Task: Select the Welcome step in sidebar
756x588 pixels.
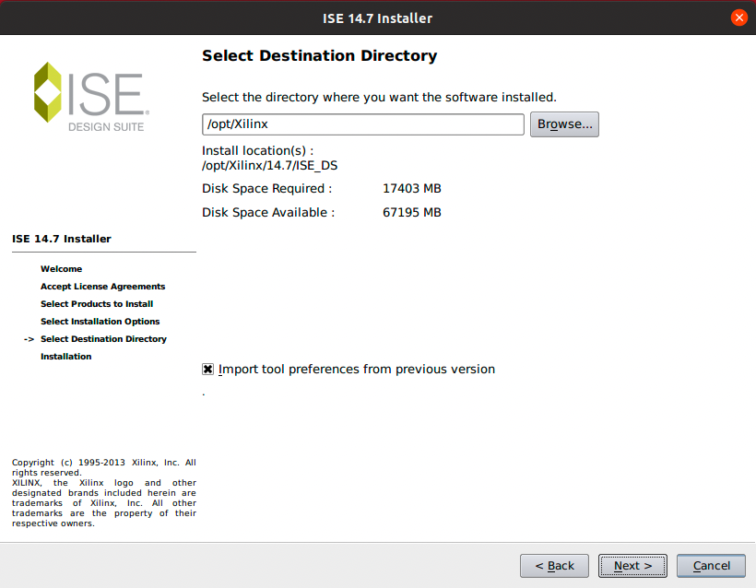Action: pyautogui.click(x=61, y=269)
